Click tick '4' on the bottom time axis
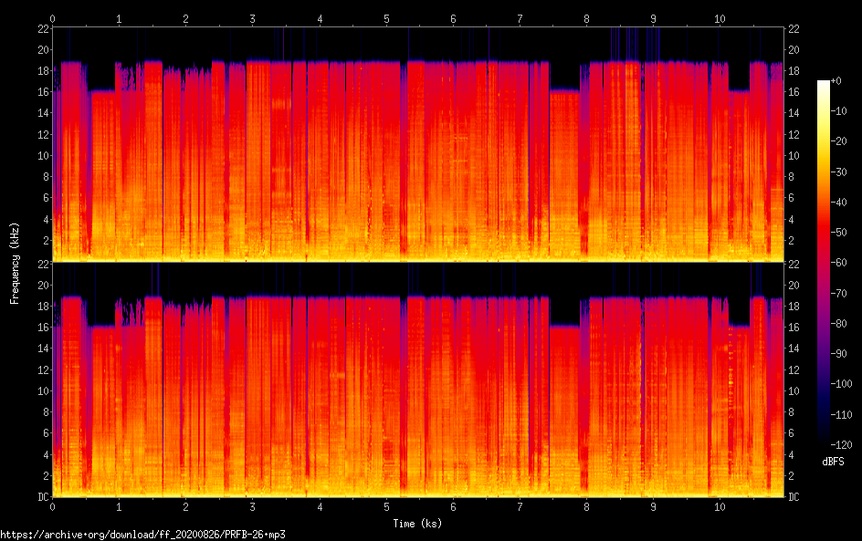This screenshot has height=541, width=862. (x=320, y=507)
